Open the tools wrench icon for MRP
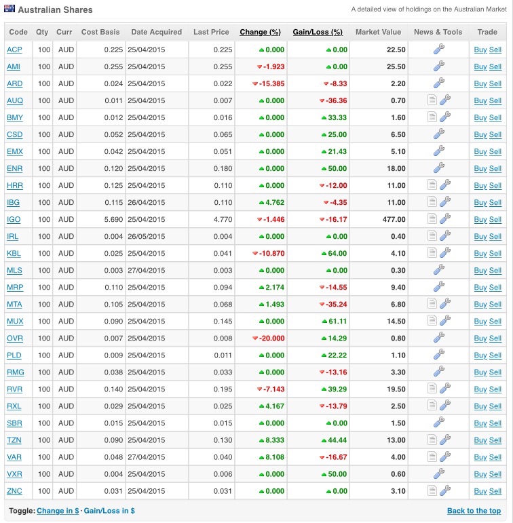This screenshot has height=523, width=513. click(438, 286)
